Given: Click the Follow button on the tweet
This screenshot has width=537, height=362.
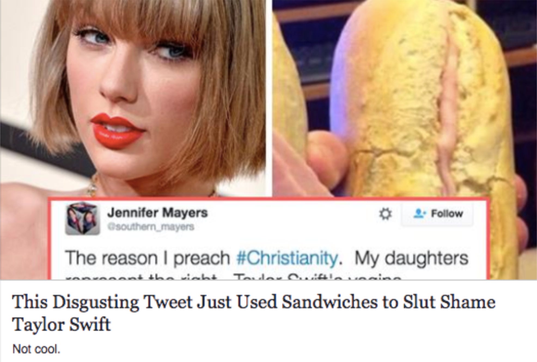Looking at the screenshot, I should click(437, 214).
